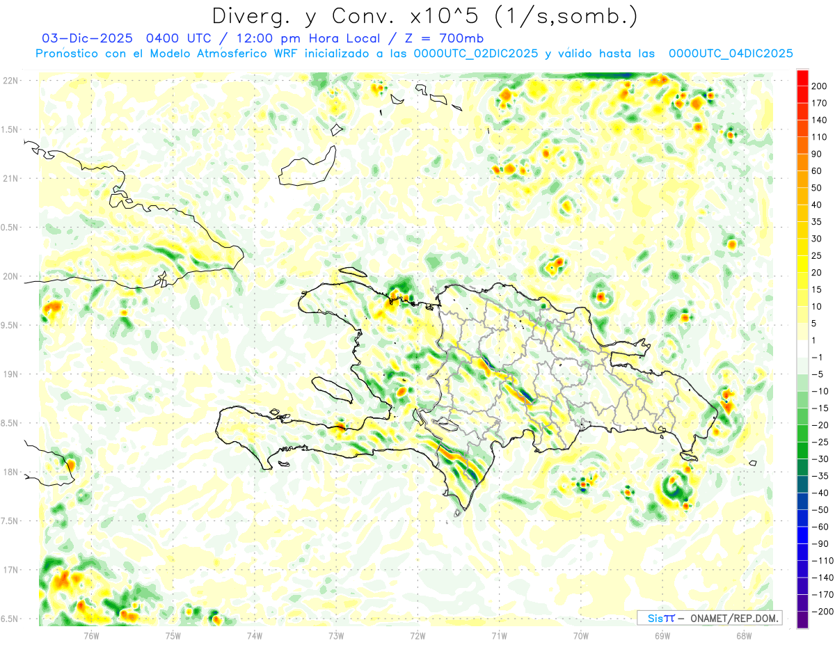Click the '20N' latitude label
Screen dimensions: 835x645
(x=10, y=276)
